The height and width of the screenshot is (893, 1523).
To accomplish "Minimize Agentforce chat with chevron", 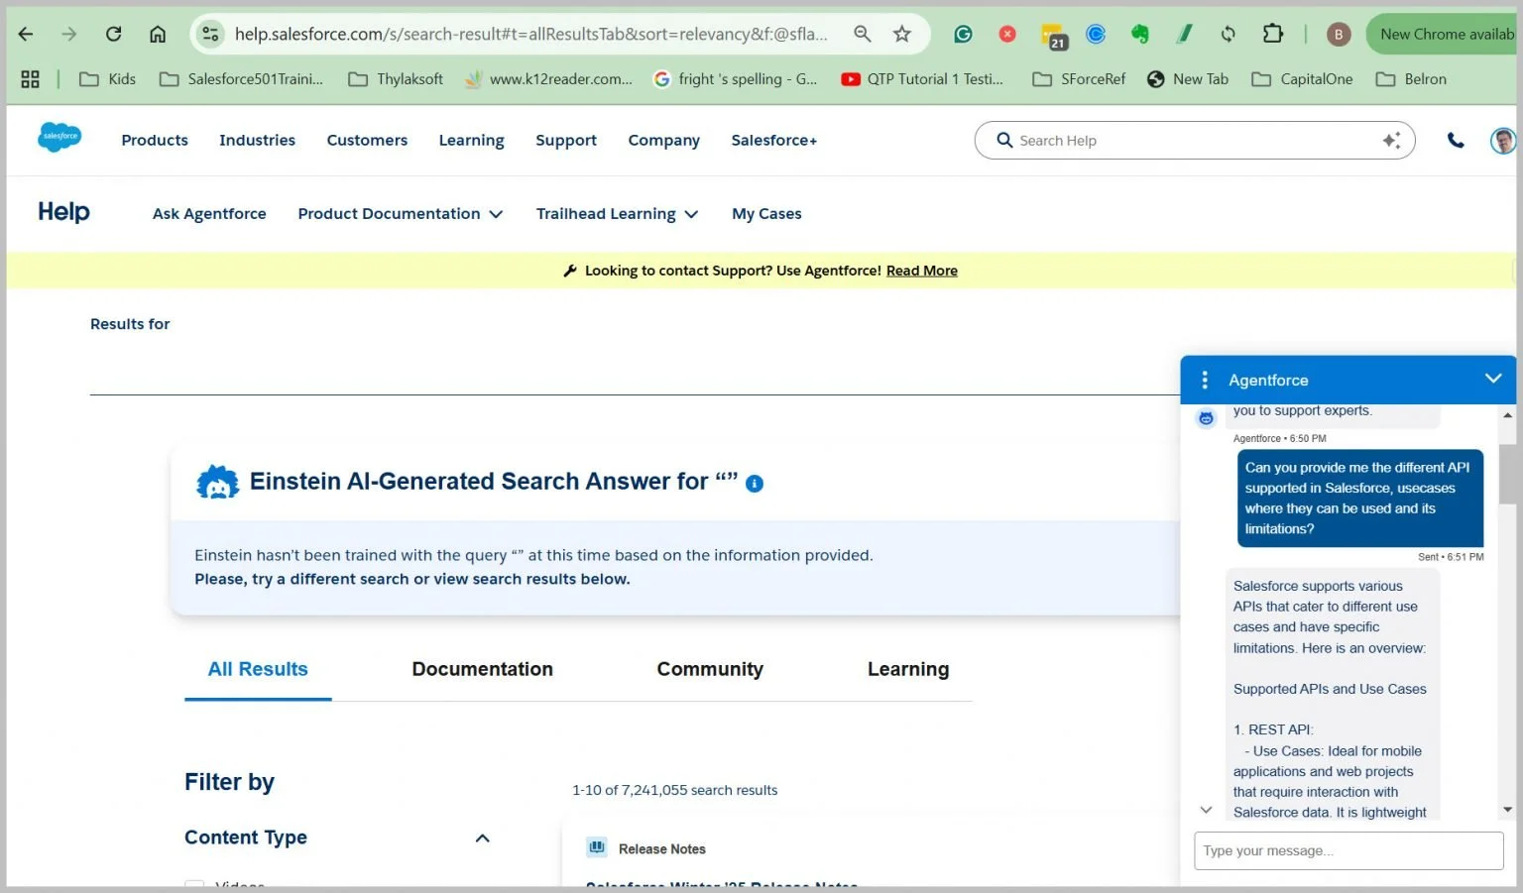I will tap(1493, 379).
